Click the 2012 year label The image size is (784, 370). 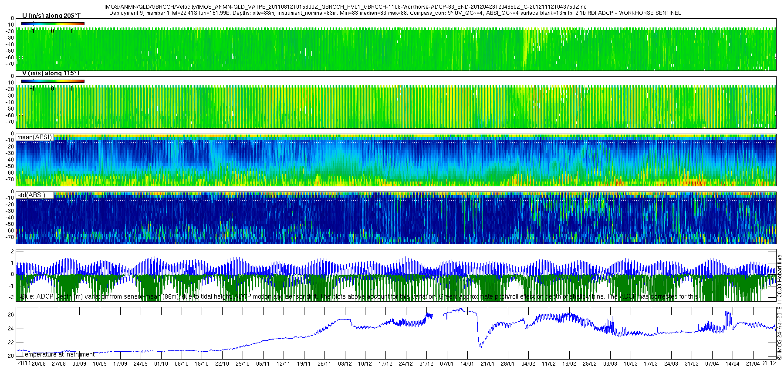770,363
